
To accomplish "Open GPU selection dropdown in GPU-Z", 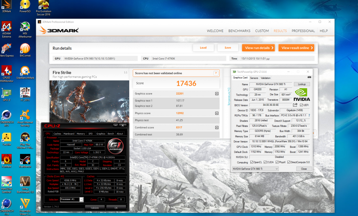I will (255, 169).
